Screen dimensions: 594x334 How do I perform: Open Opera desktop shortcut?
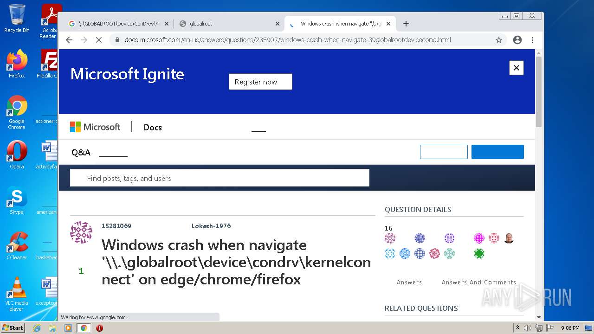click(17, 155)
